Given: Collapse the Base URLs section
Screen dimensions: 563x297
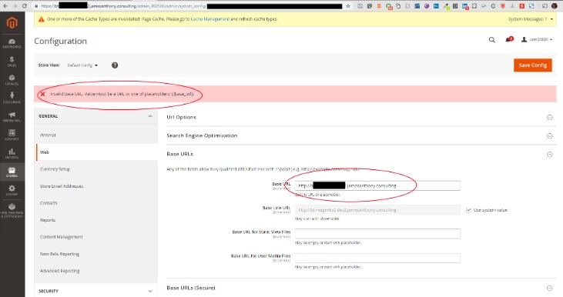Looking at the screenshot, I should click(361, 154).
